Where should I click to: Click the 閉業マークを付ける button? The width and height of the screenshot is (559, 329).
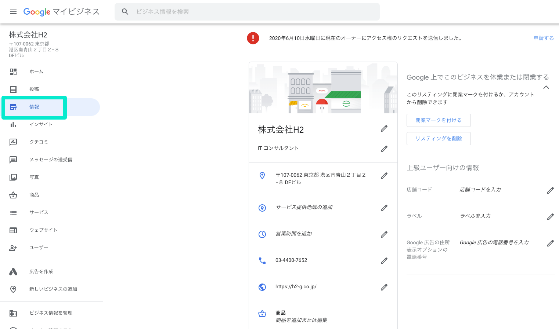[439, 120]
